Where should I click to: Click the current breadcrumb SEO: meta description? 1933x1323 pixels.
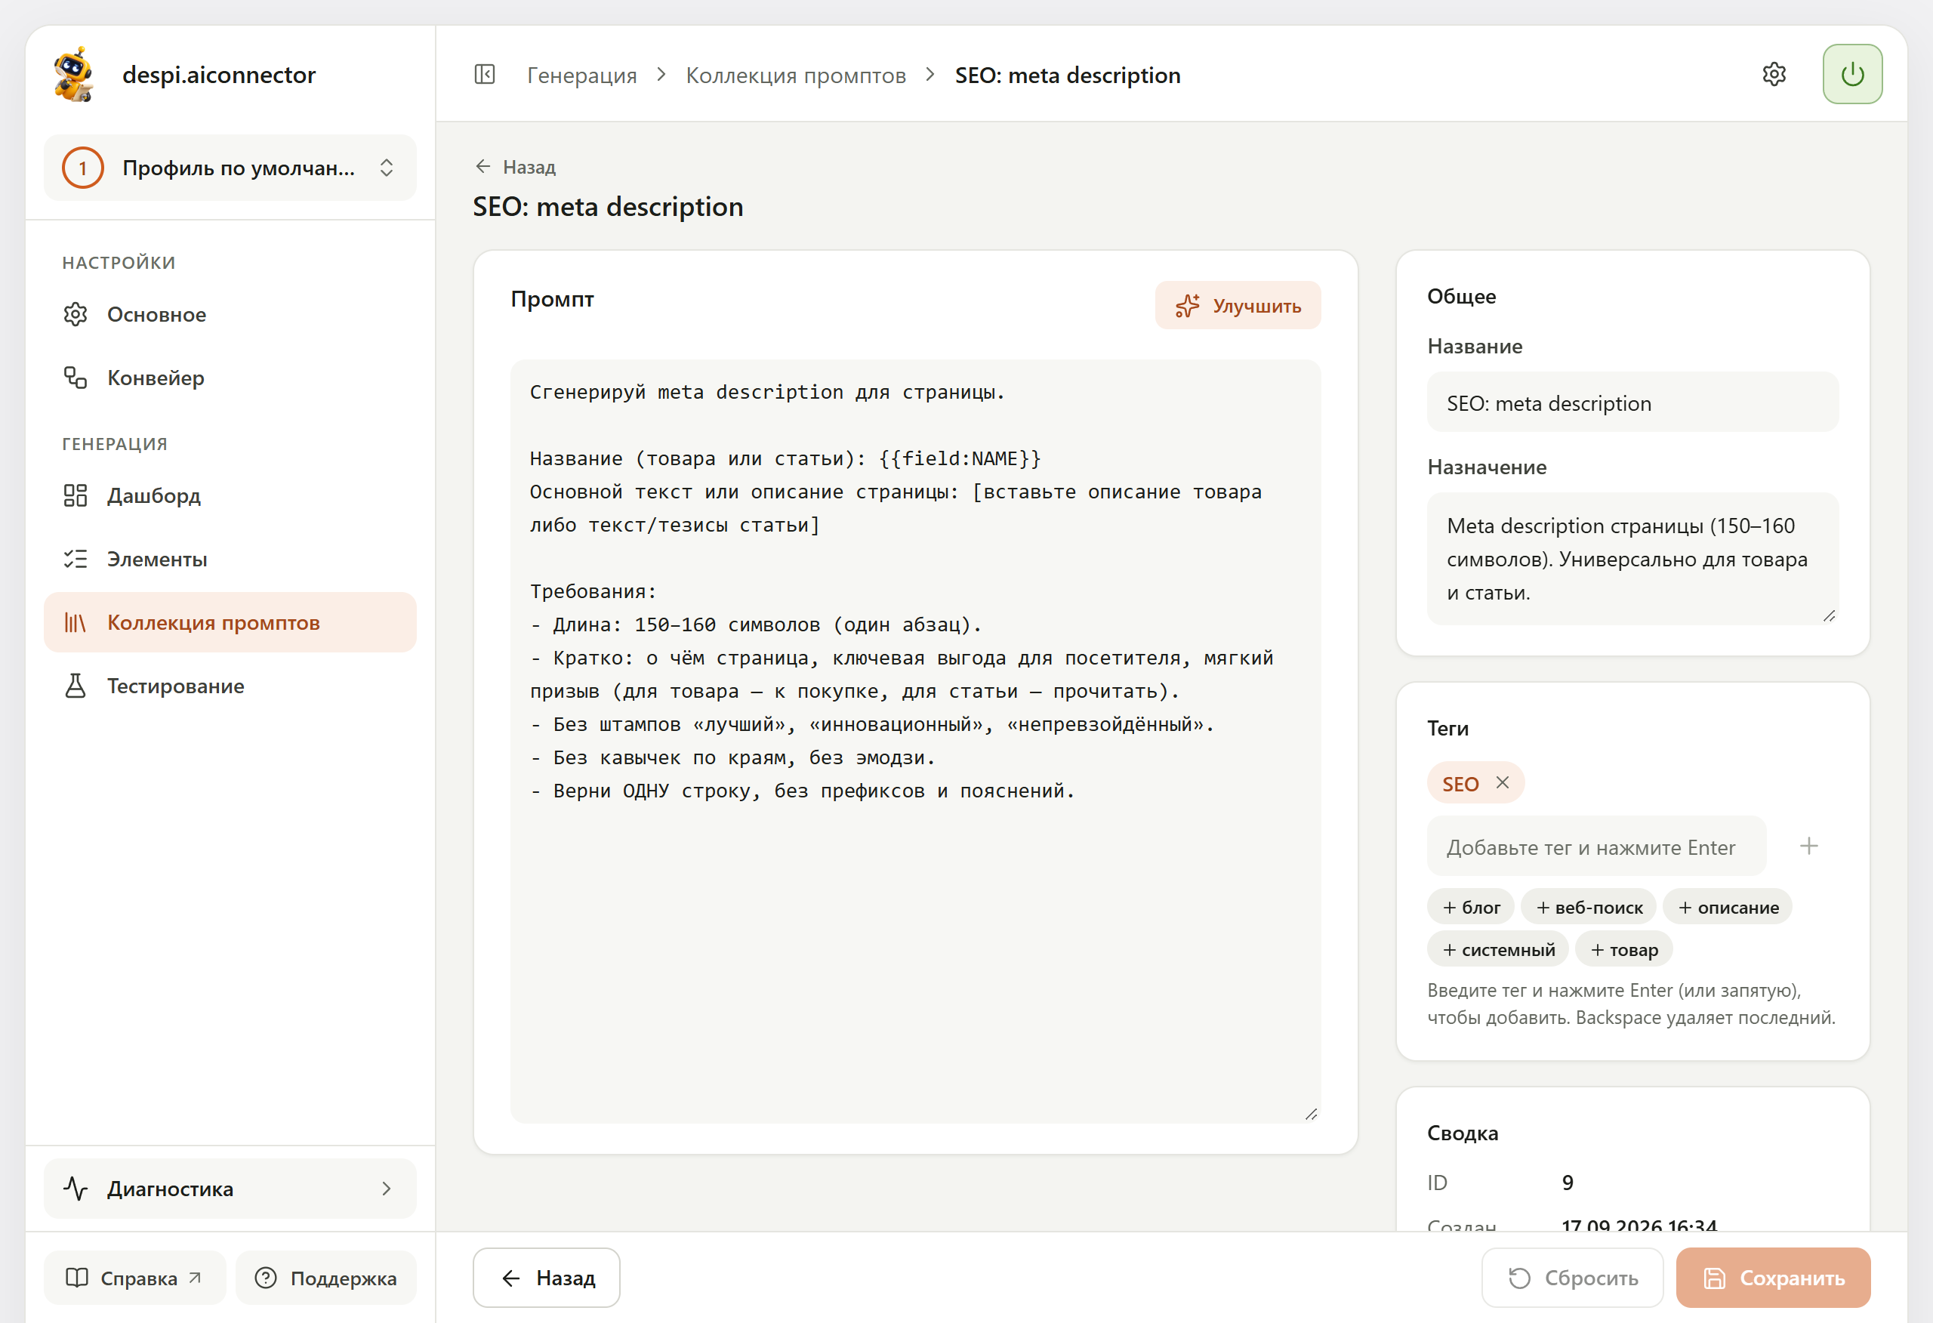(x=1067, y=75)
